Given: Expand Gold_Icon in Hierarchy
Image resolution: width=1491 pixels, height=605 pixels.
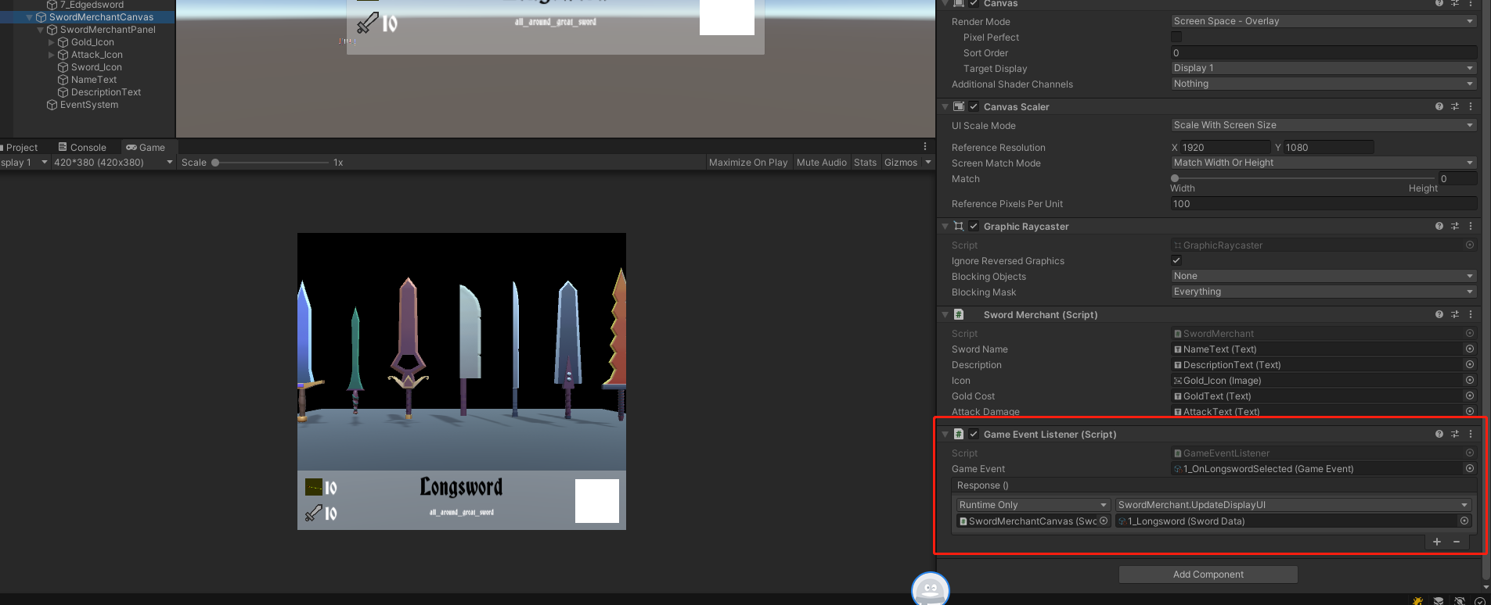Looking at the screenshot, I should (52, 41).
